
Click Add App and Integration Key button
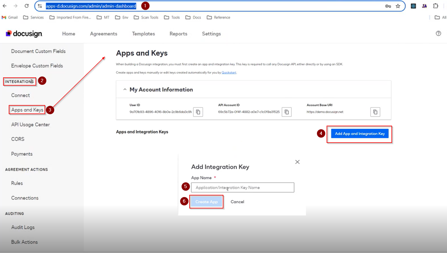360,134
